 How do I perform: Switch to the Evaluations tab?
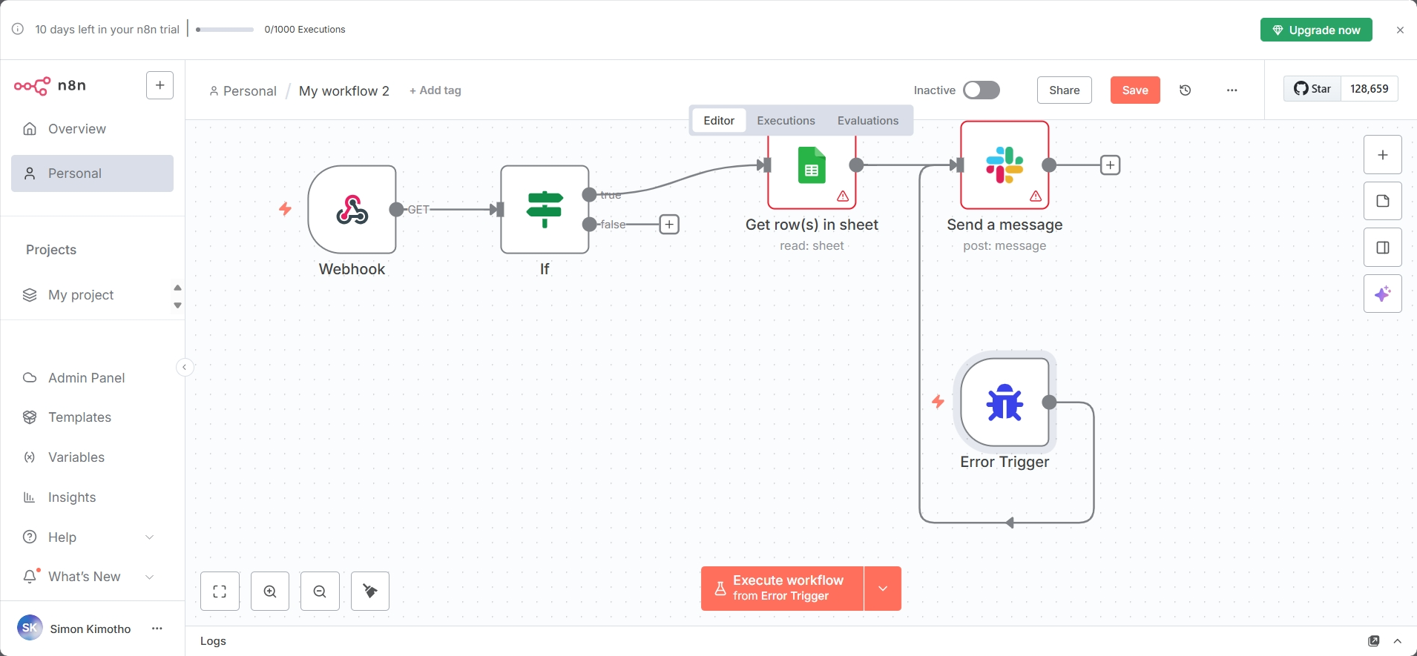point(868,121)
